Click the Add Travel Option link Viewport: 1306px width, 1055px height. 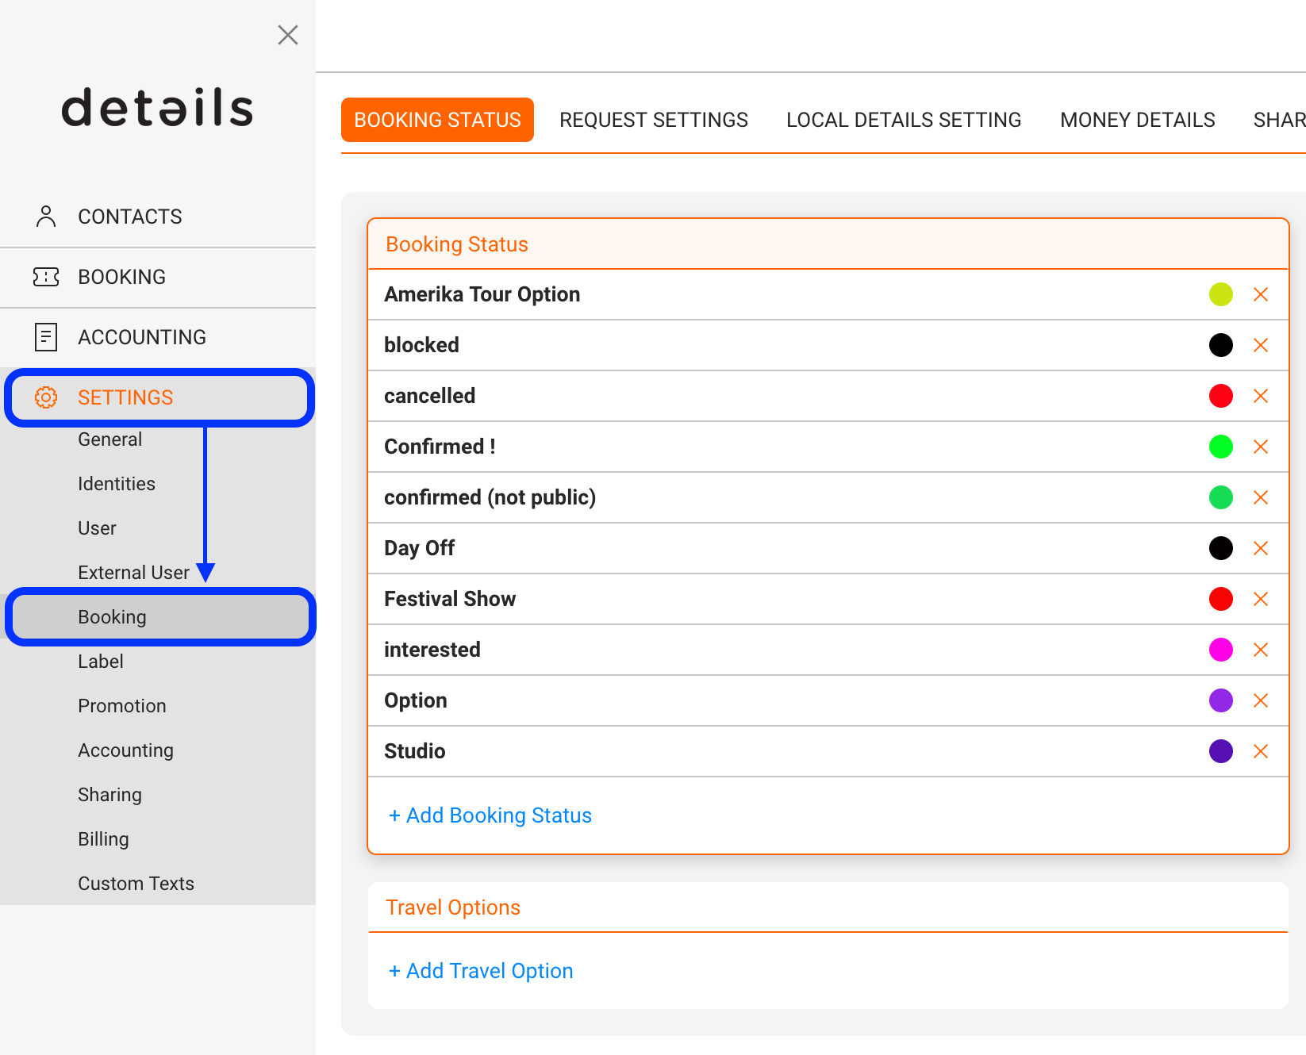tap(480, 970)
